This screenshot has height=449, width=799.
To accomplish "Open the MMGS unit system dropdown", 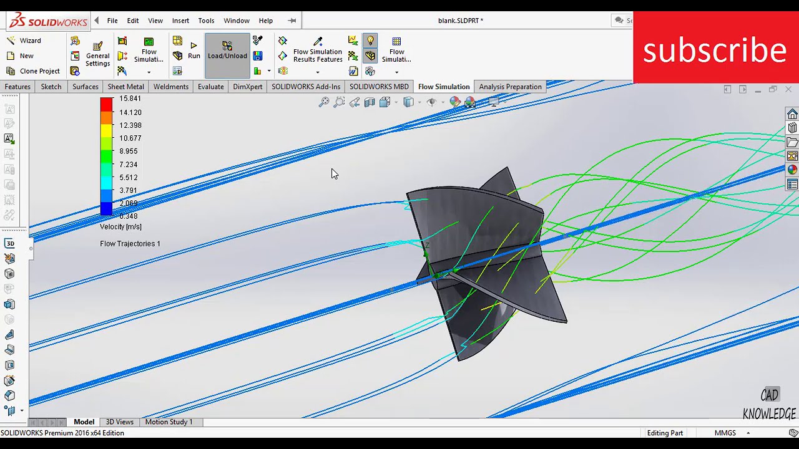I will tap(748, 433).
